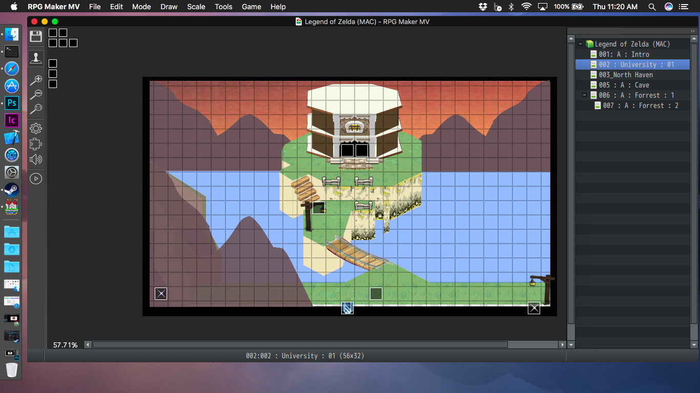
Task: Collapse the map list panel with double-chevron
Action: point(693,31)
